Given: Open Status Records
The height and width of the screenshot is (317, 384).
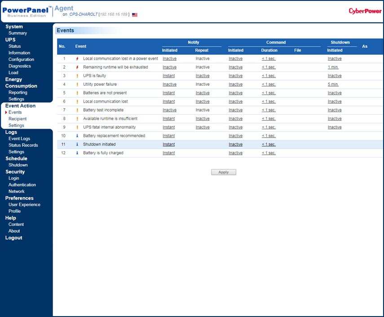Looking at the screenshot, I should [23, 145].
